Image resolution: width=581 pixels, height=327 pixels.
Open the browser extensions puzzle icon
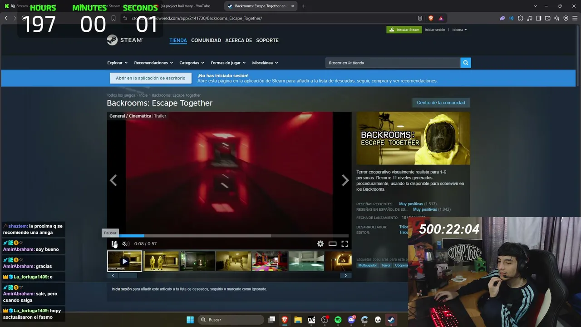pyautogui.click(x=521, y=18)
